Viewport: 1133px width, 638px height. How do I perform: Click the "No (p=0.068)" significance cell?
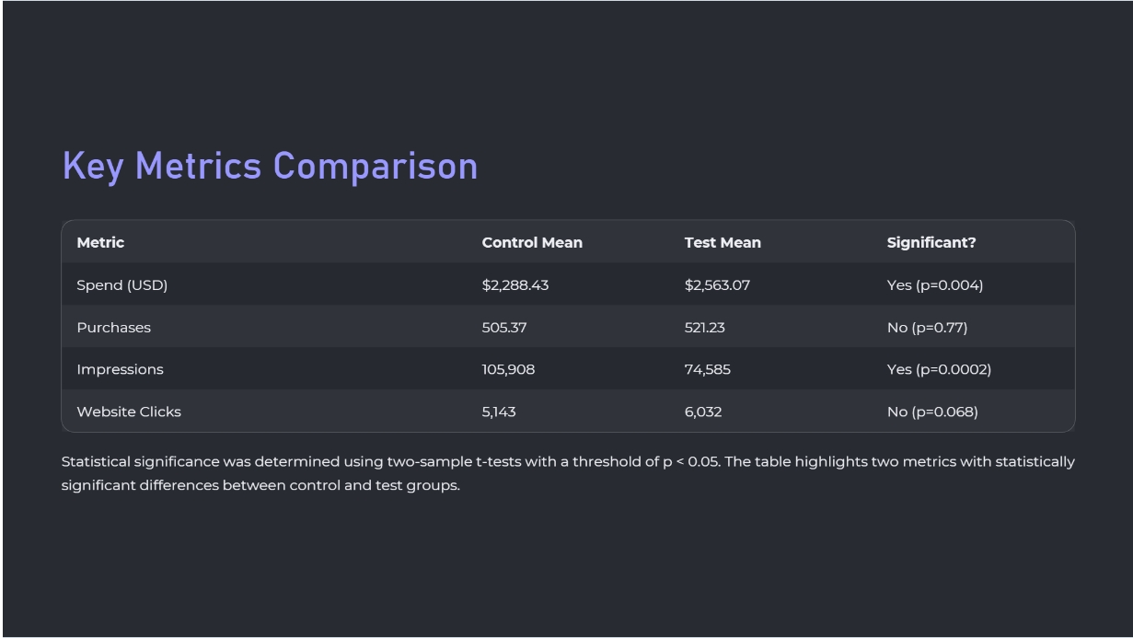(932, 412)
